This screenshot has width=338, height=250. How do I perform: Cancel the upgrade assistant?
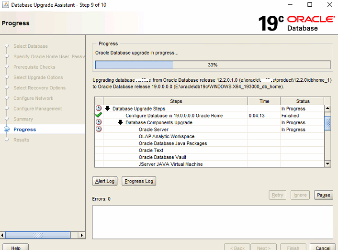point(323,248)
